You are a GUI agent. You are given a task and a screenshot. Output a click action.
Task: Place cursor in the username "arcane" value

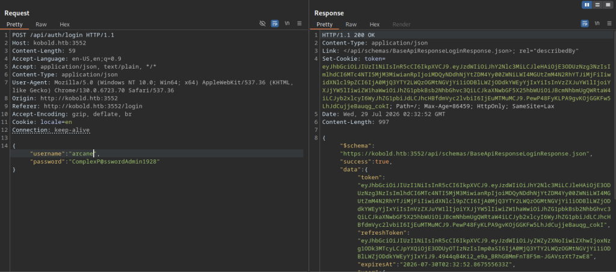tap(82, 153)
